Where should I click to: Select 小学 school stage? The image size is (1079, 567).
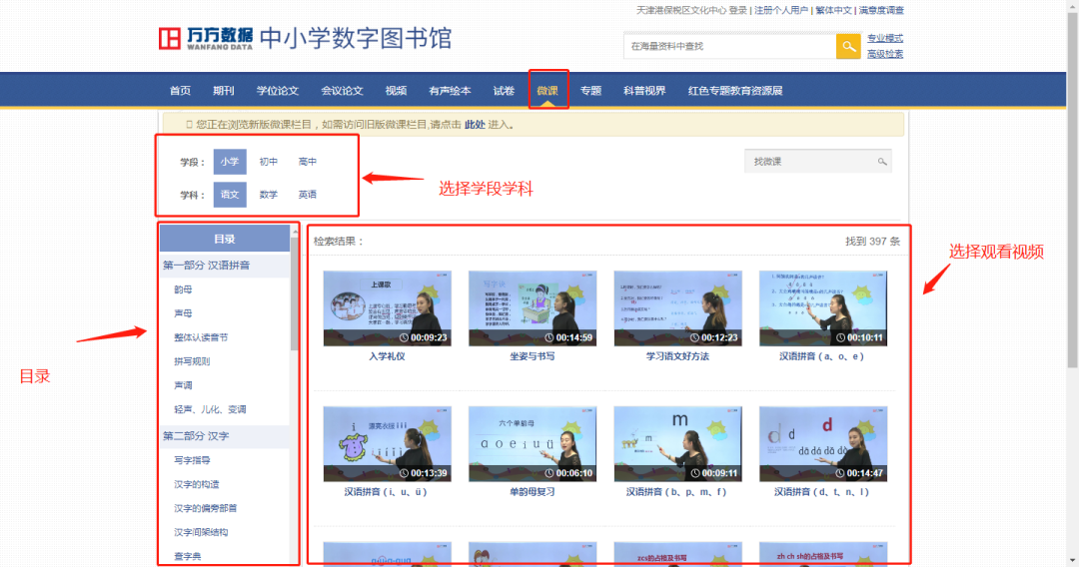click(x=230, y=162)
